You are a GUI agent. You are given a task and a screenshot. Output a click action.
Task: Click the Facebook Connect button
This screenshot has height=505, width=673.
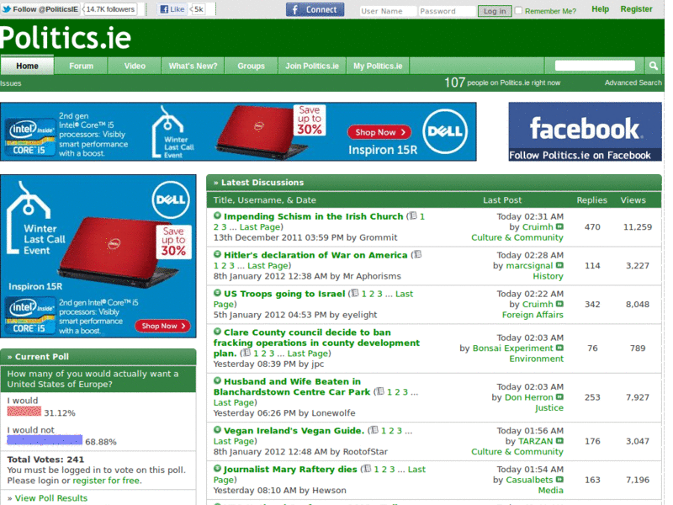tap(315, 9)
